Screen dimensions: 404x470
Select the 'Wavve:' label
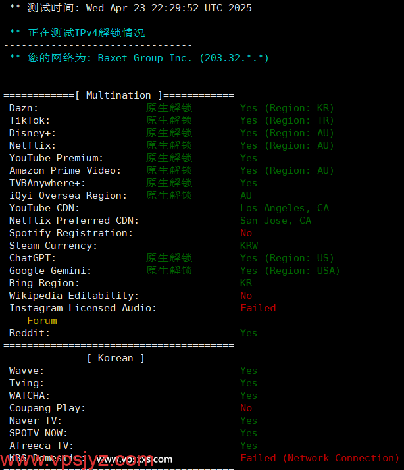[26, 371]
